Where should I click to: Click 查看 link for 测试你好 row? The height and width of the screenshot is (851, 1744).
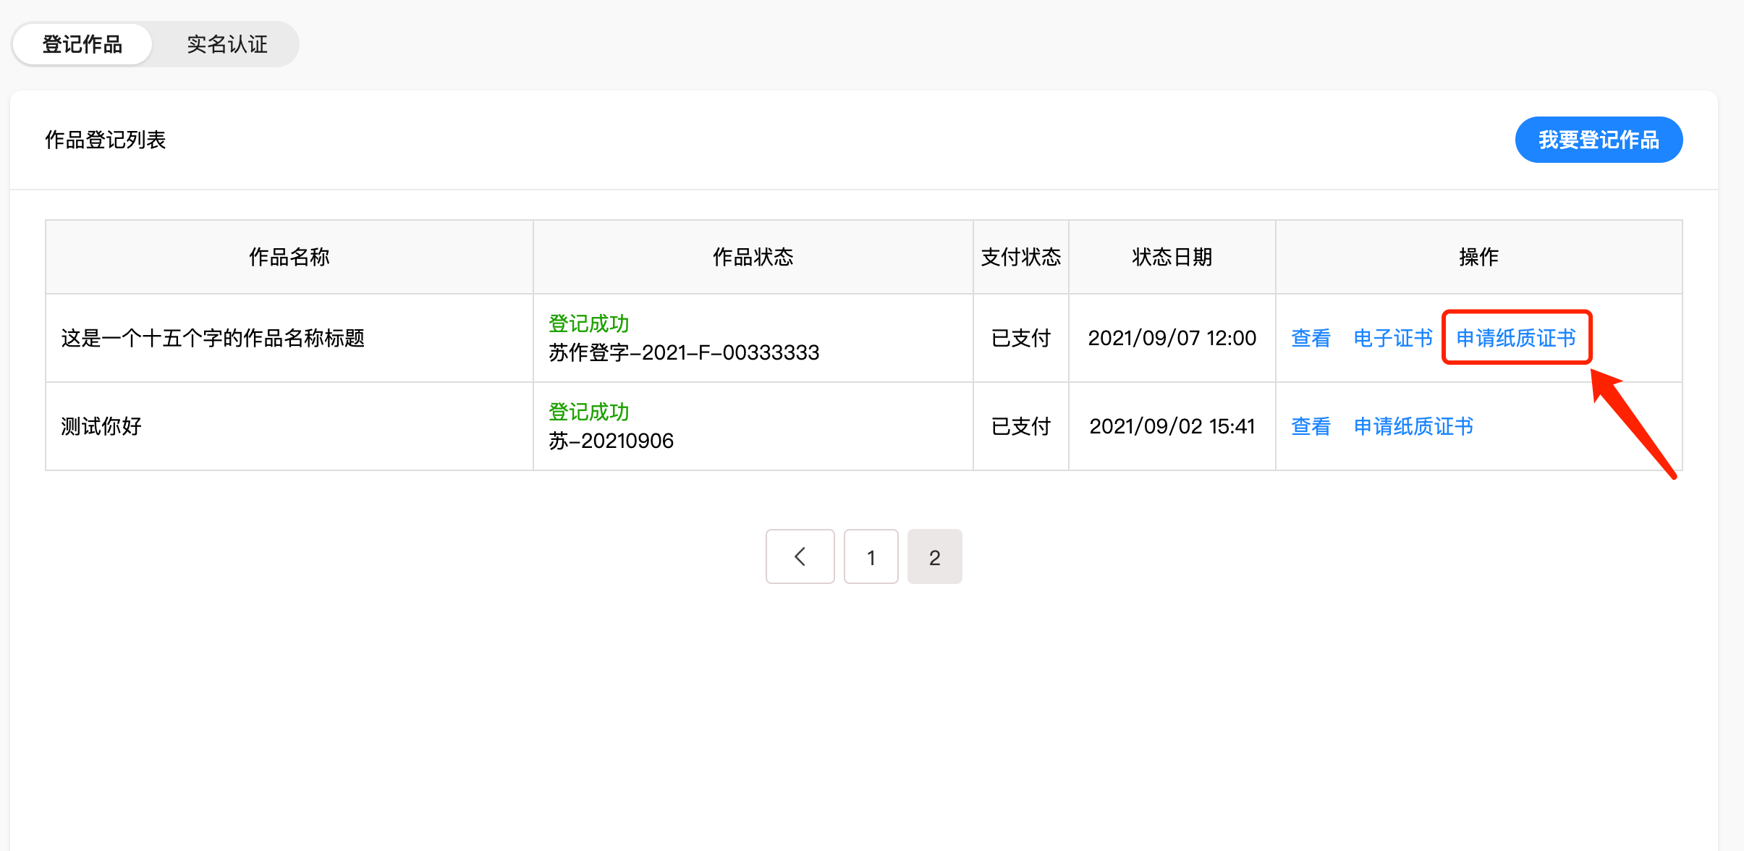pos(1311,426)
